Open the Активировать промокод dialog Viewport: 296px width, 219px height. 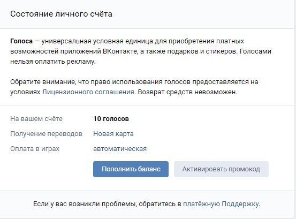point(221,169)
